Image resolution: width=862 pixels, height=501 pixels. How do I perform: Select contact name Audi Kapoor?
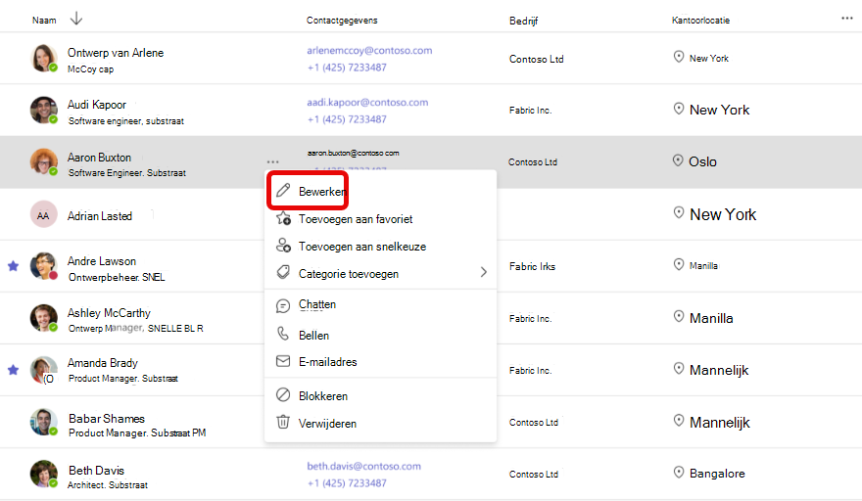[97, 105]
